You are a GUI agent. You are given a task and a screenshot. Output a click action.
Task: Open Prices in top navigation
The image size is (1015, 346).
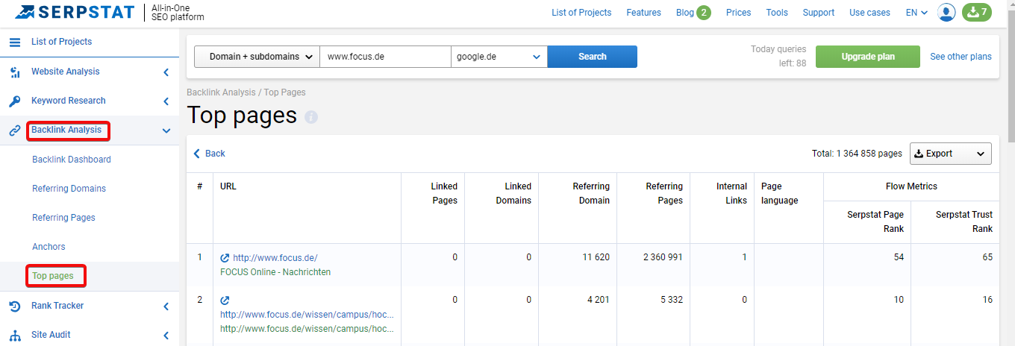point(738,13)
